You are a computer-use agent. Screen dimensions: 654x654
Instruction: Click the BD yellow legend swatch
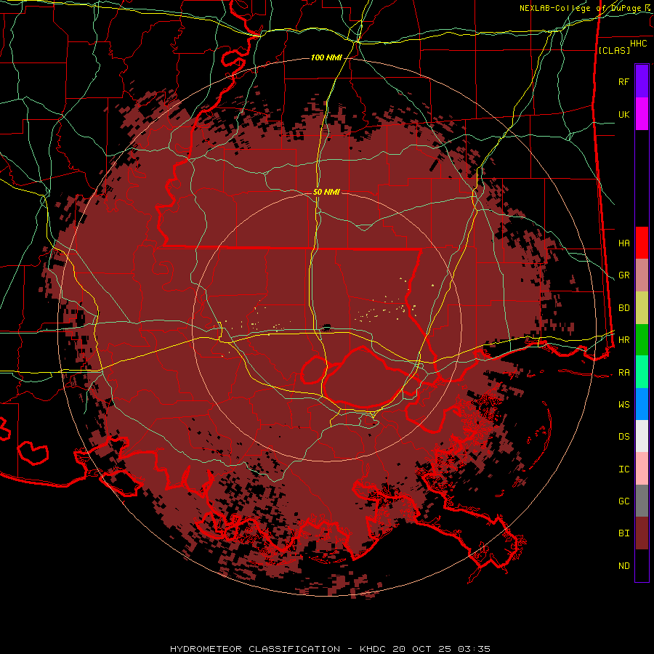pos(642,308)
